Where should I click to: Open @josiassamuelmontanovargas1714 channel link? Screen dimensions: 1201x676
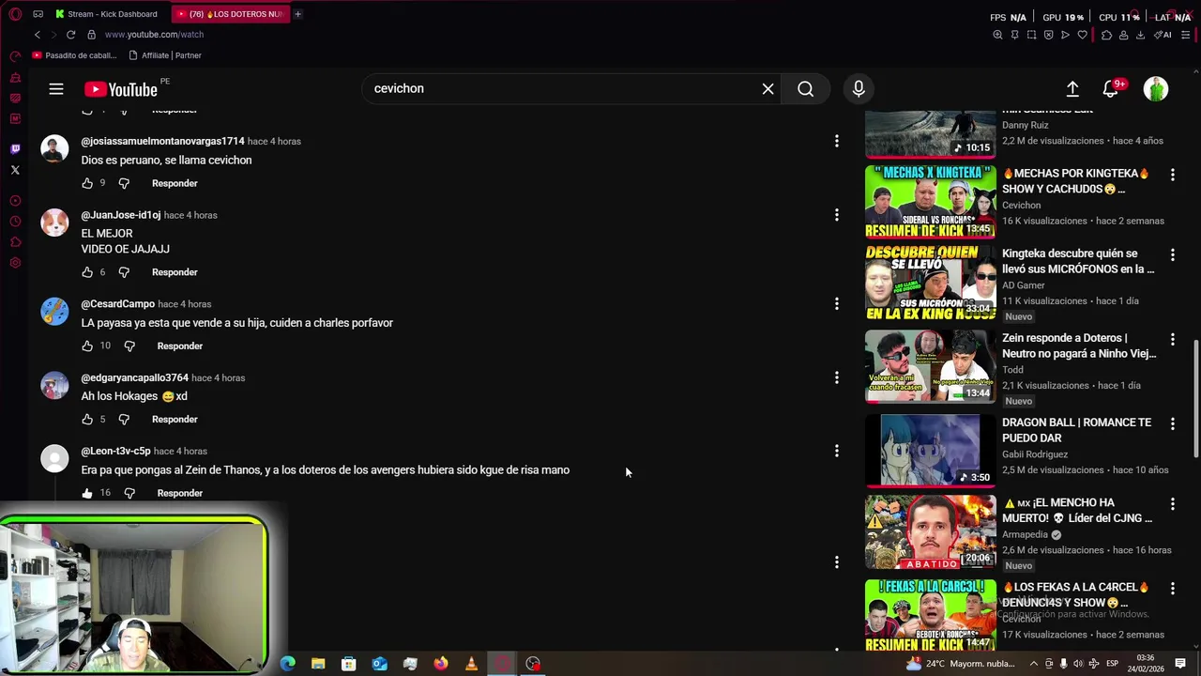click(x=162, y=141)
